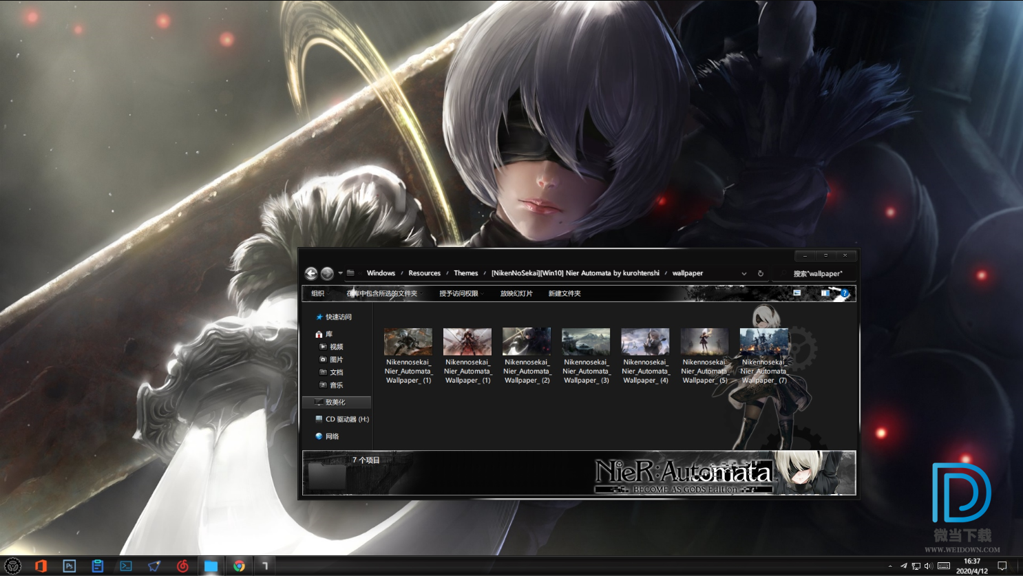This screenshot has height=576, width=1023.
Task: Select the Wallpaper_ (4) image file
Action: (x=645, y=356)
